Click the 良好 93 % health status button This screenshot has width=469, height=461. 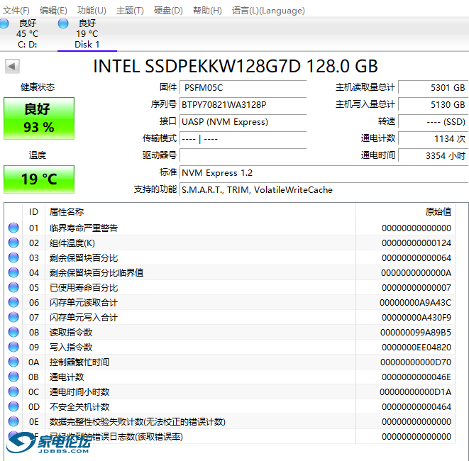[39, 118]
